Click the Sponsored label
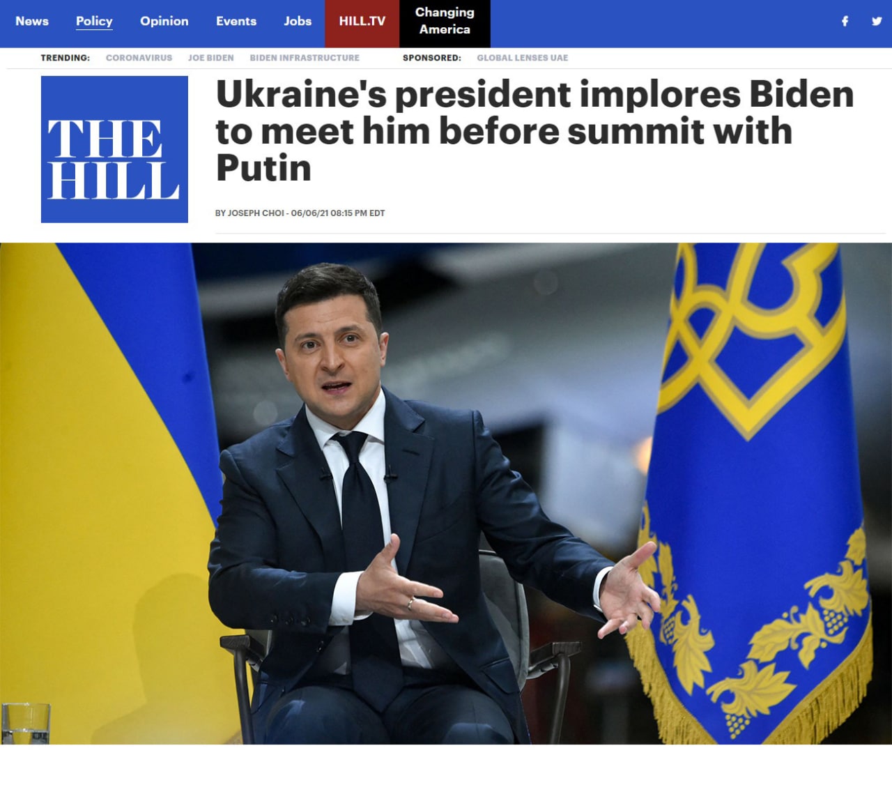Image resolution: width=892 pixels, height=785 pixels. (431, 58)
